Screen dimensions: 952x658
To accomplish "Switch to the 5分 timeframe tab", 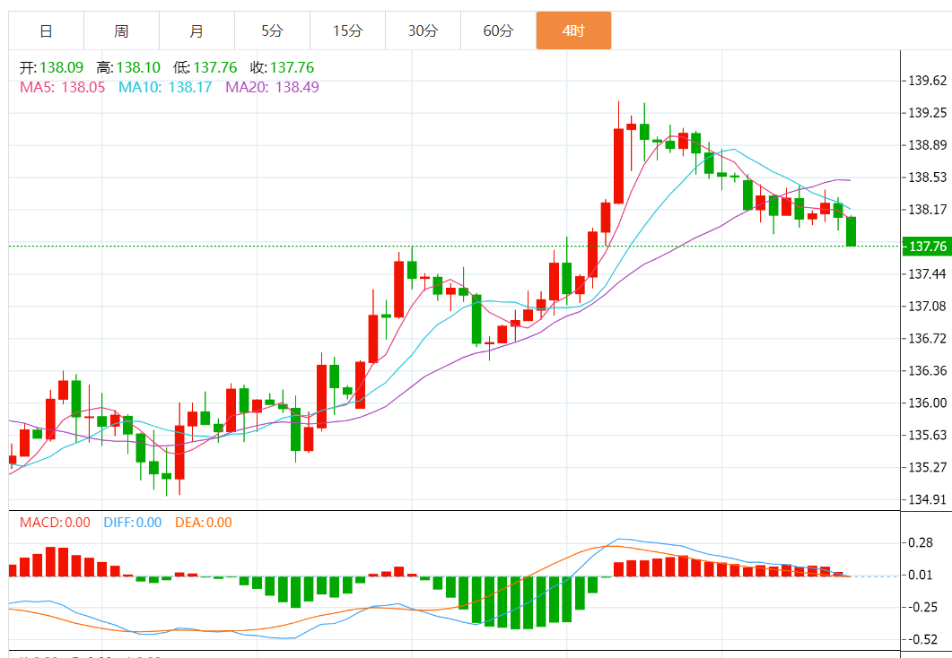I will pos(272,31).
